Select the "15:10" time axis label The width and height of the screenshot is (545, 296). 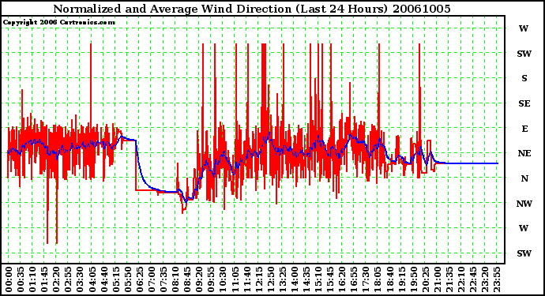[x=318, y=279]
